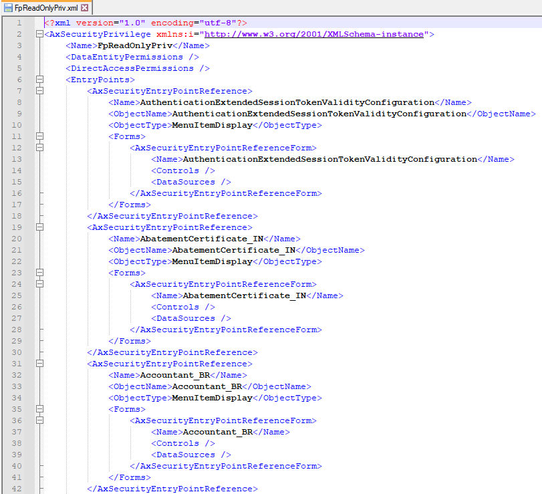The image size is (542, 494).
Task: Click closing AxSecurityEntryPointReference on line 30
Action: pyautogui.click(x=172, y=352)
